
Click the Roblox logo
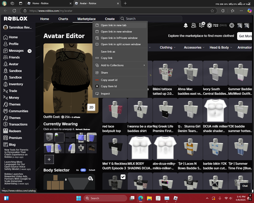tap(16, 19)
